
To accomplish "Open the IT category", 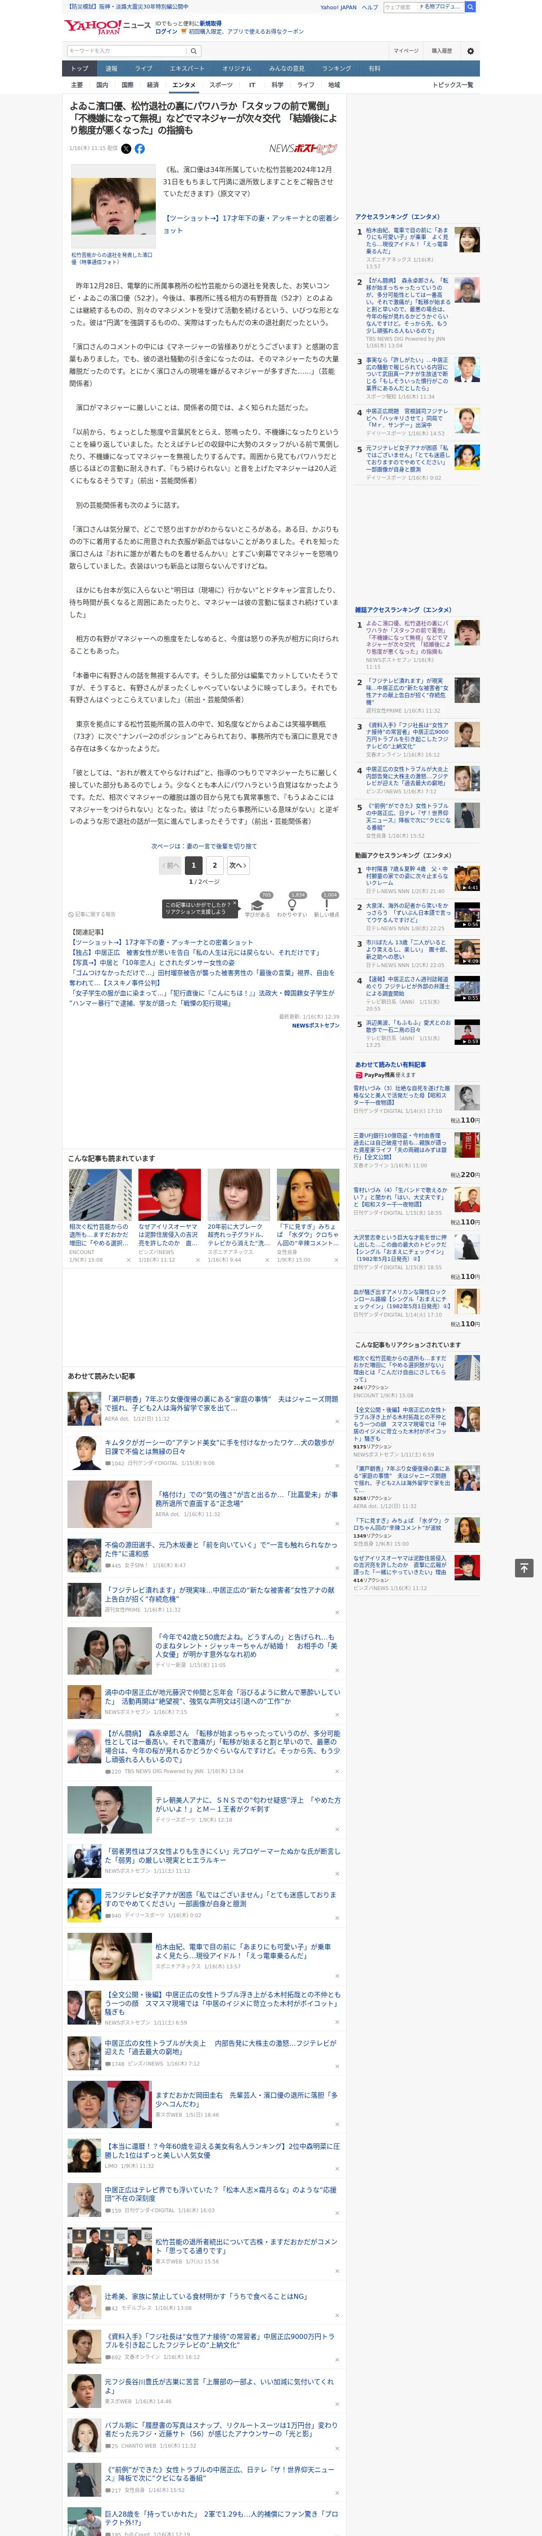I will [252, 85].
